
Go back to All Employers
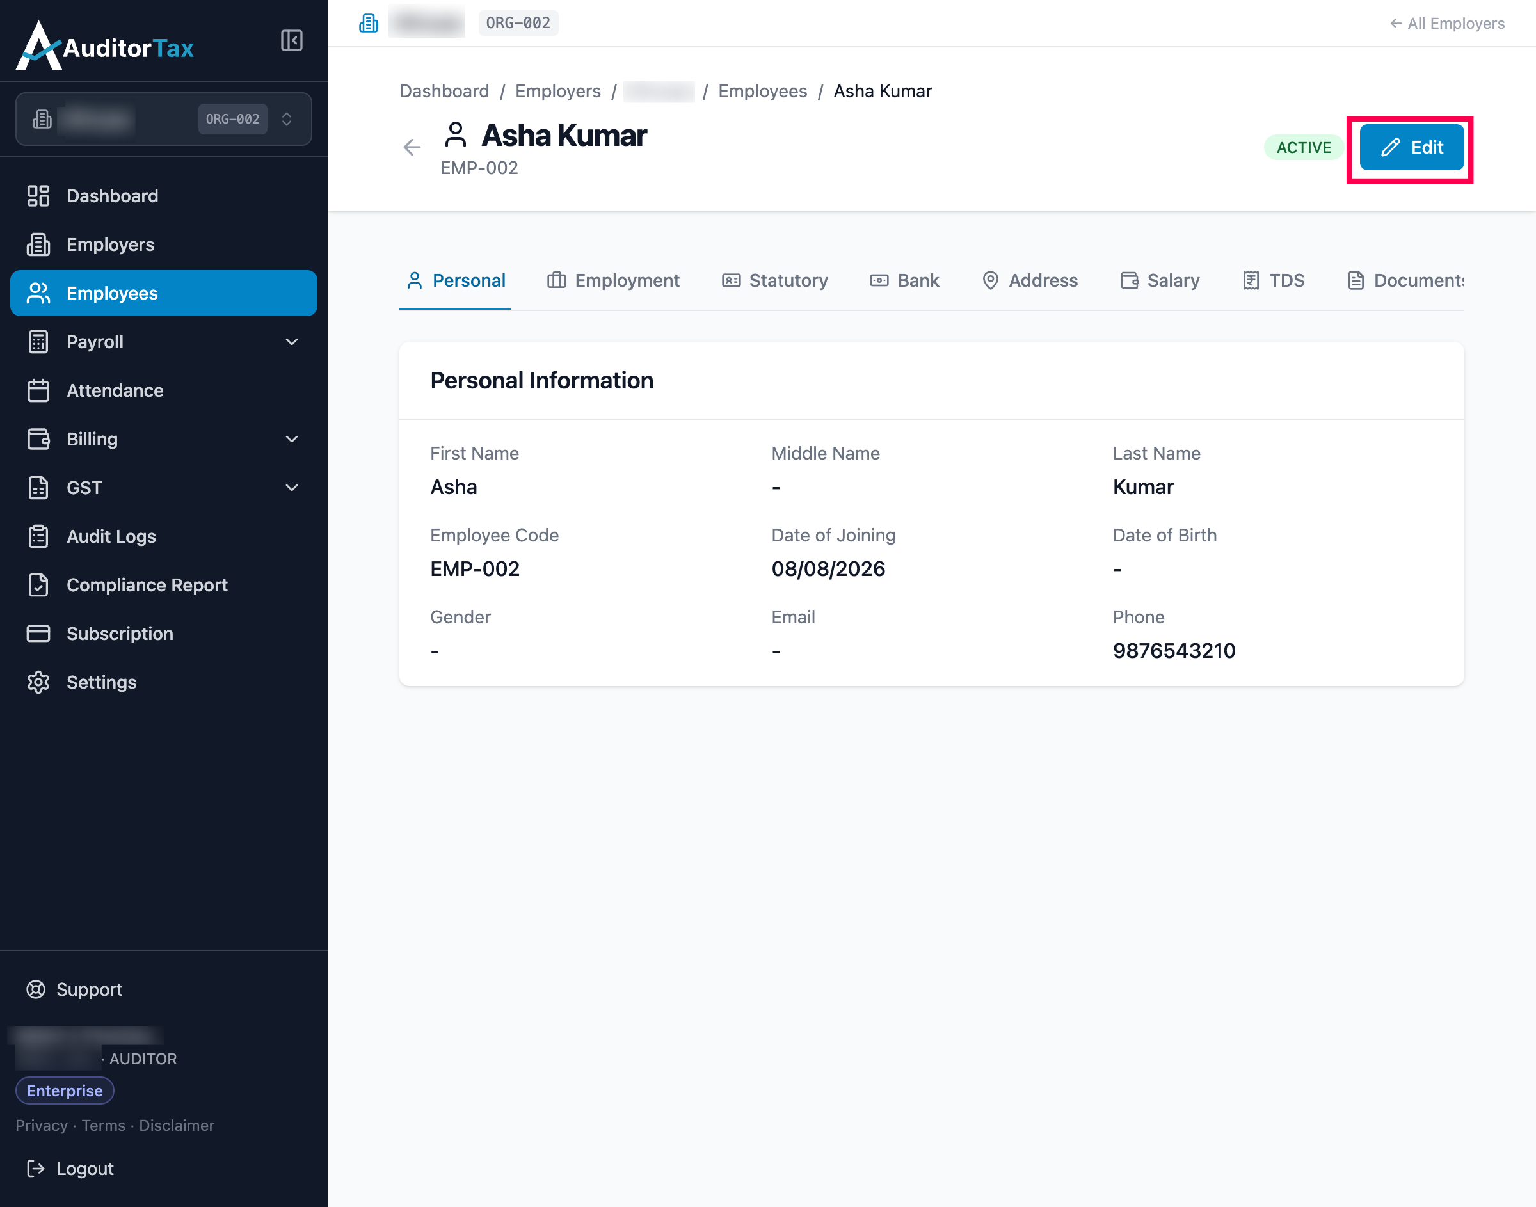pyautogui.click(x=1447, y=23)
